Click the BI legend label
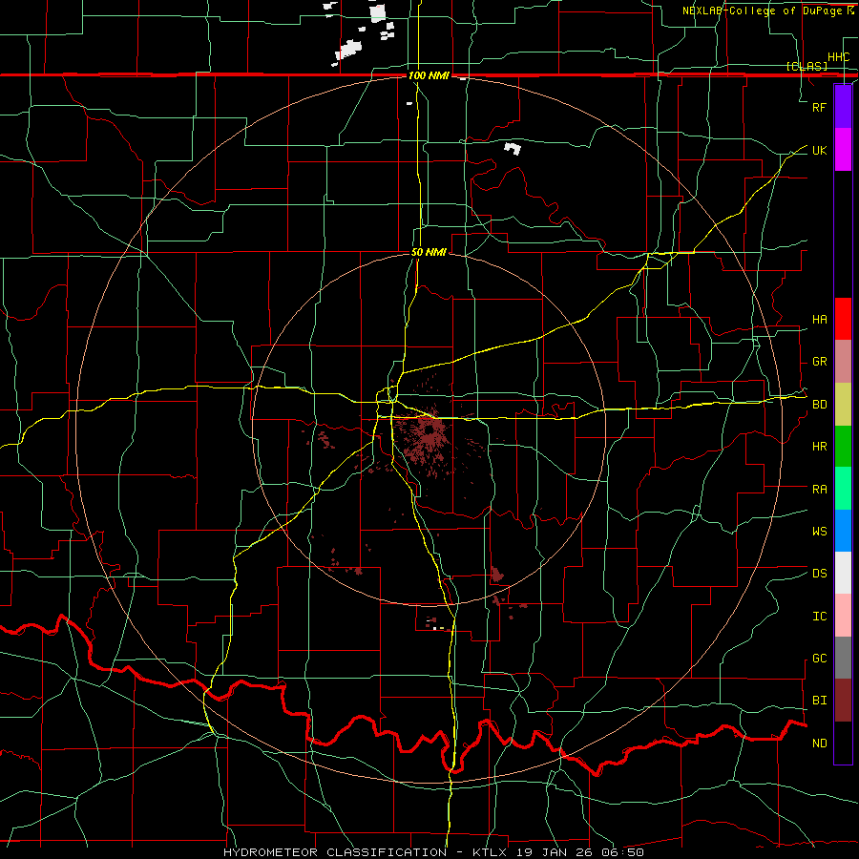Viewport: 859px width, 859px height. click(x=819, y=701)
